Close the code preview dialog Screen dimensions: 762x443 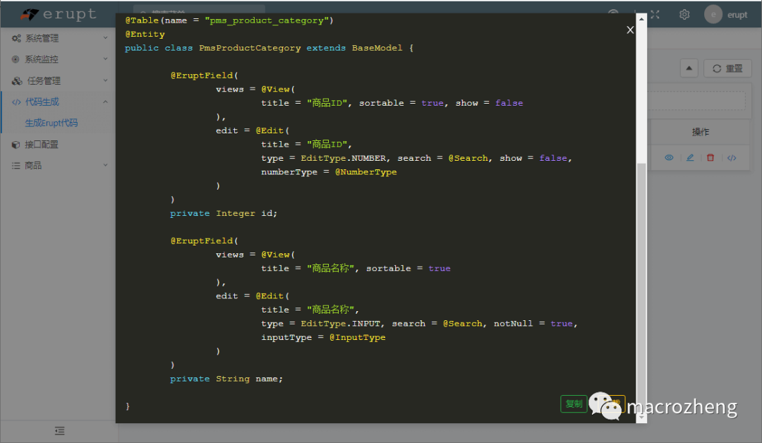click(x=630, y=30)
